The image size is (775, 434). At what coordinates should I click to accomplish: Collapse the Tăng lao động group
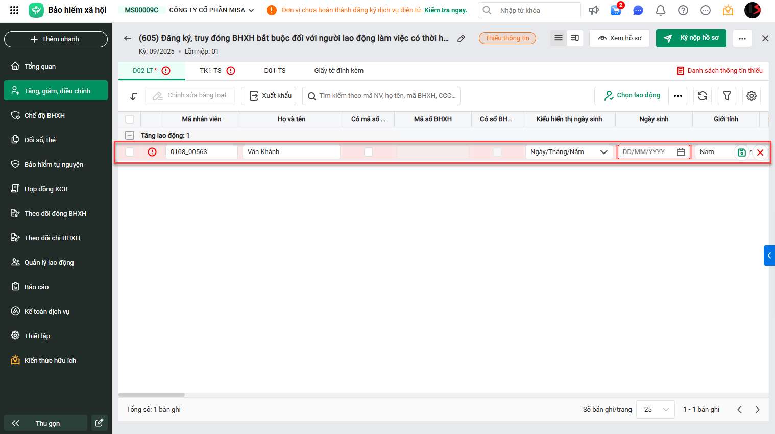[130, 136]
